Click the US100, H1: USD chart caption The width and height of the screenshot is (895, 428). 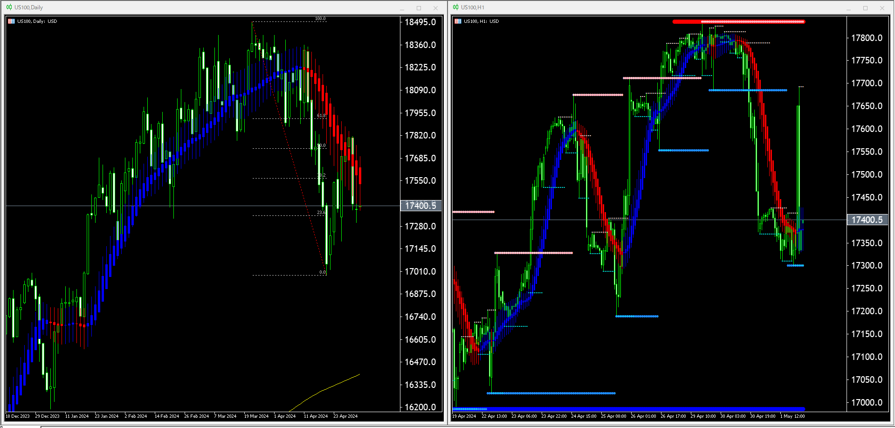click(482, 21)
